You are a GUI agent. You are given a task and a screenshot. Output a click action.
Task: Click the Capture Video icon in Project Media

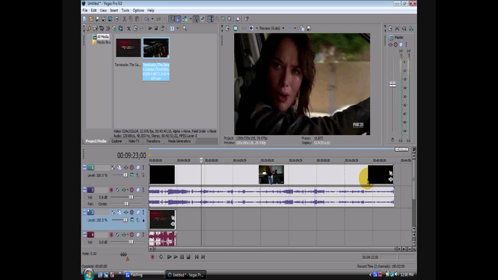click(101, 28)
